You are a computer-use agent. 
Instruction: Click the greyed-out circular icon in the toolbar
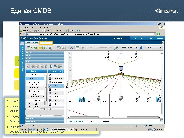tap(63, 48)
